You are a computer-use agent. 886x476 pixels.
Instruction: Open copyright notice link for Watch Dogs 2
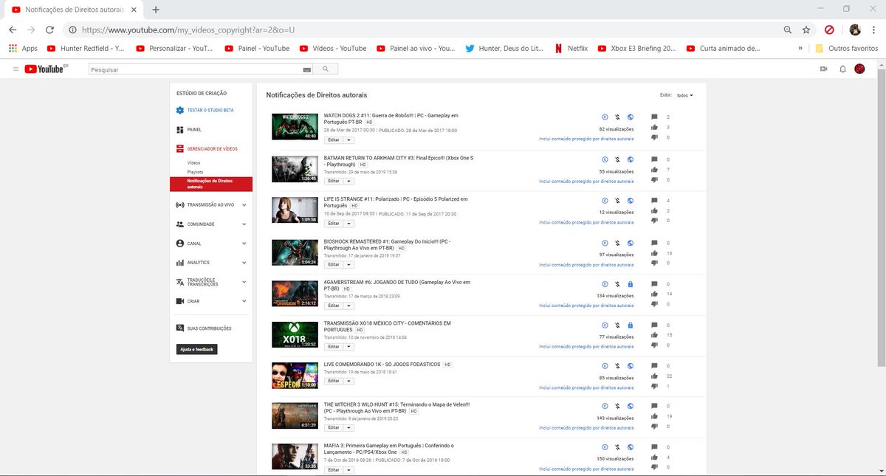tap(586, 139)
